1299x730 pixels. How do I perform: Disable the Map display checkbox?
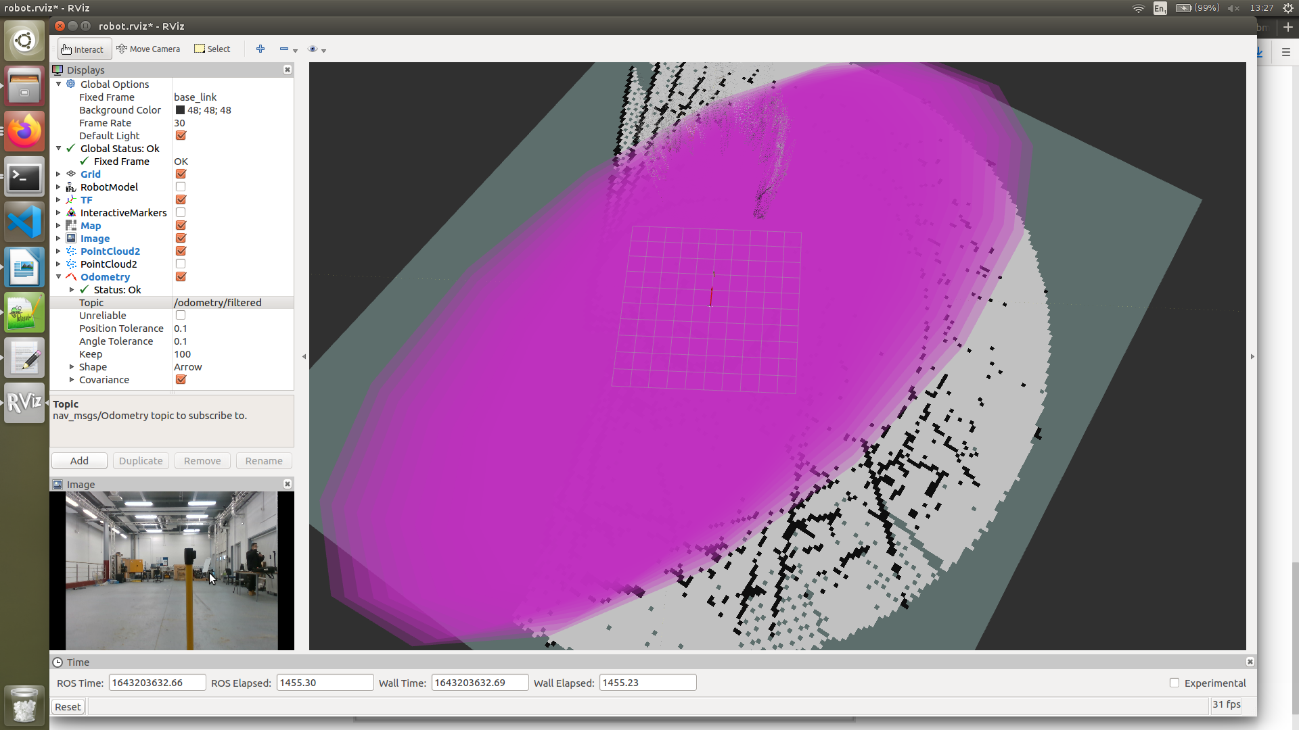pos(181,225)
